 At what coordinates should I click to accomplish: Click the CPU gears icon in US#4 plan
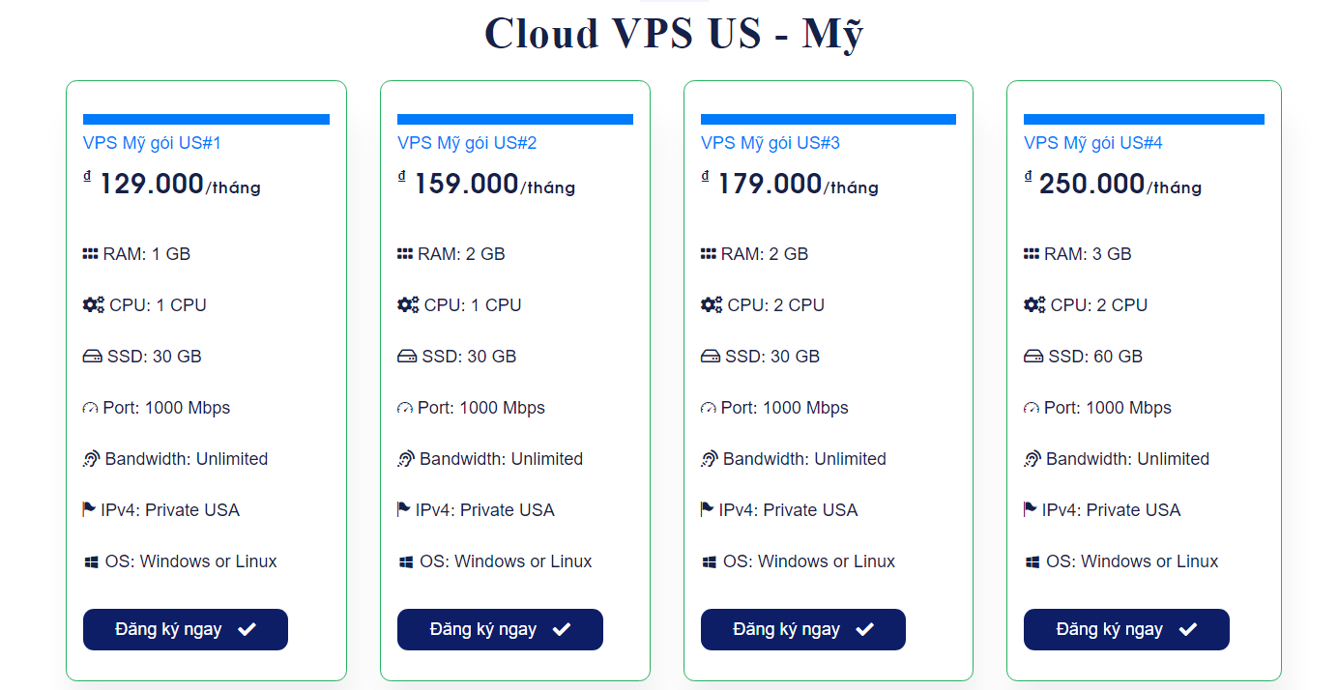point(1034,305)
